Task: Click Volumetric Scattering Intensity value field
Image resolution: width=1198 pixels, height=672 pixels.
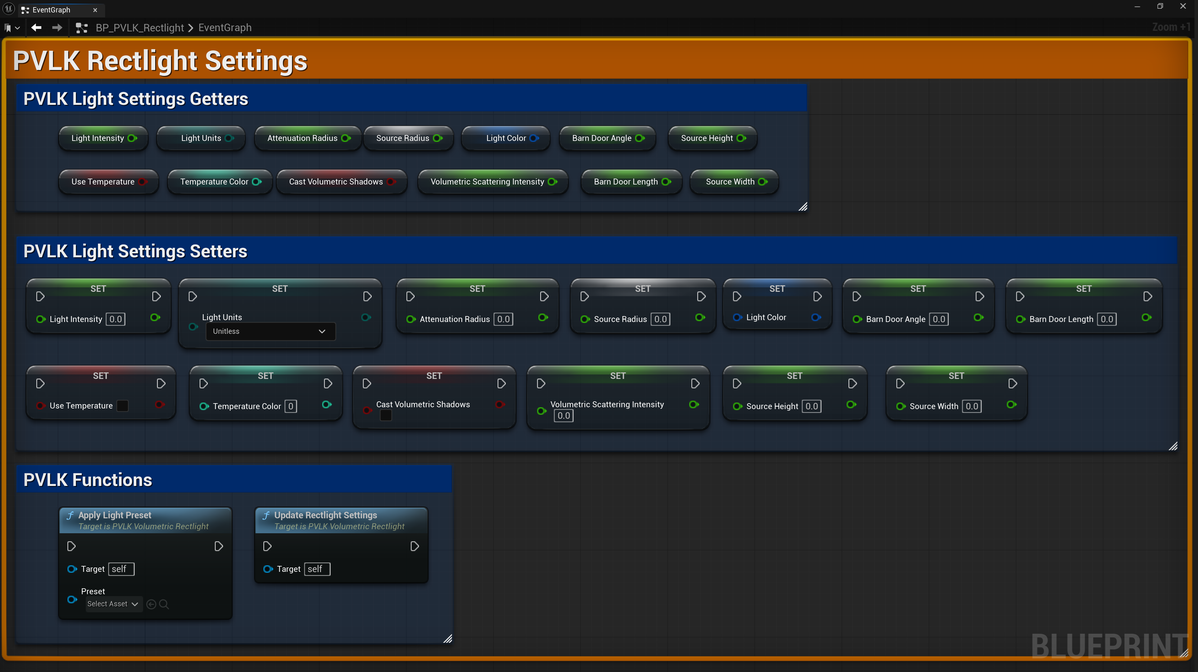Action: (x=564, y=416)
